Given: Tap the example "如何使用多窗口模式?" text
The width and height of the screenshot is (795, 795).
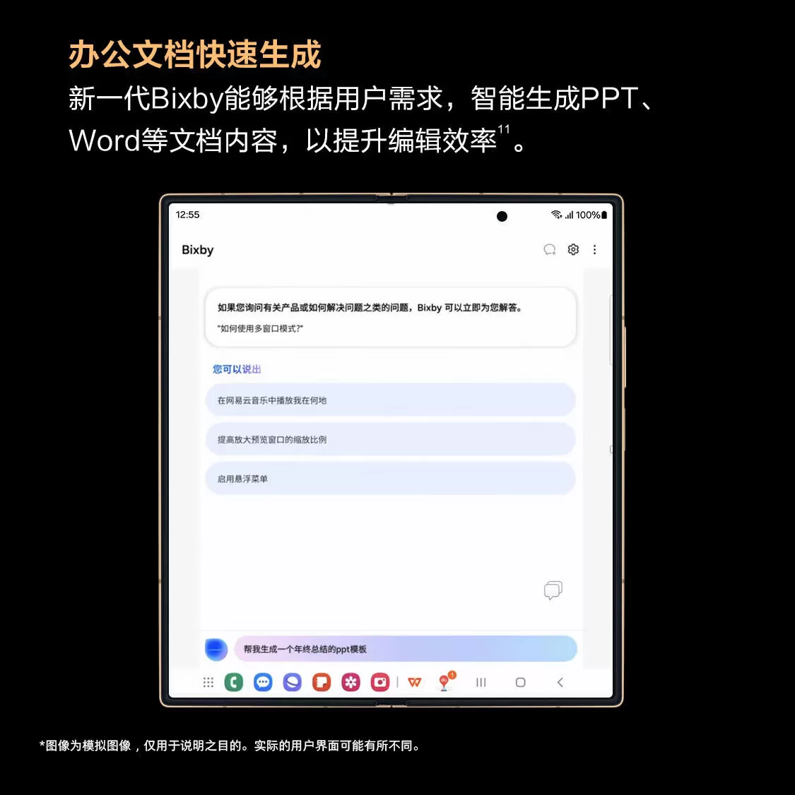Looking at the screenshot, I should (x=260, y=328).
